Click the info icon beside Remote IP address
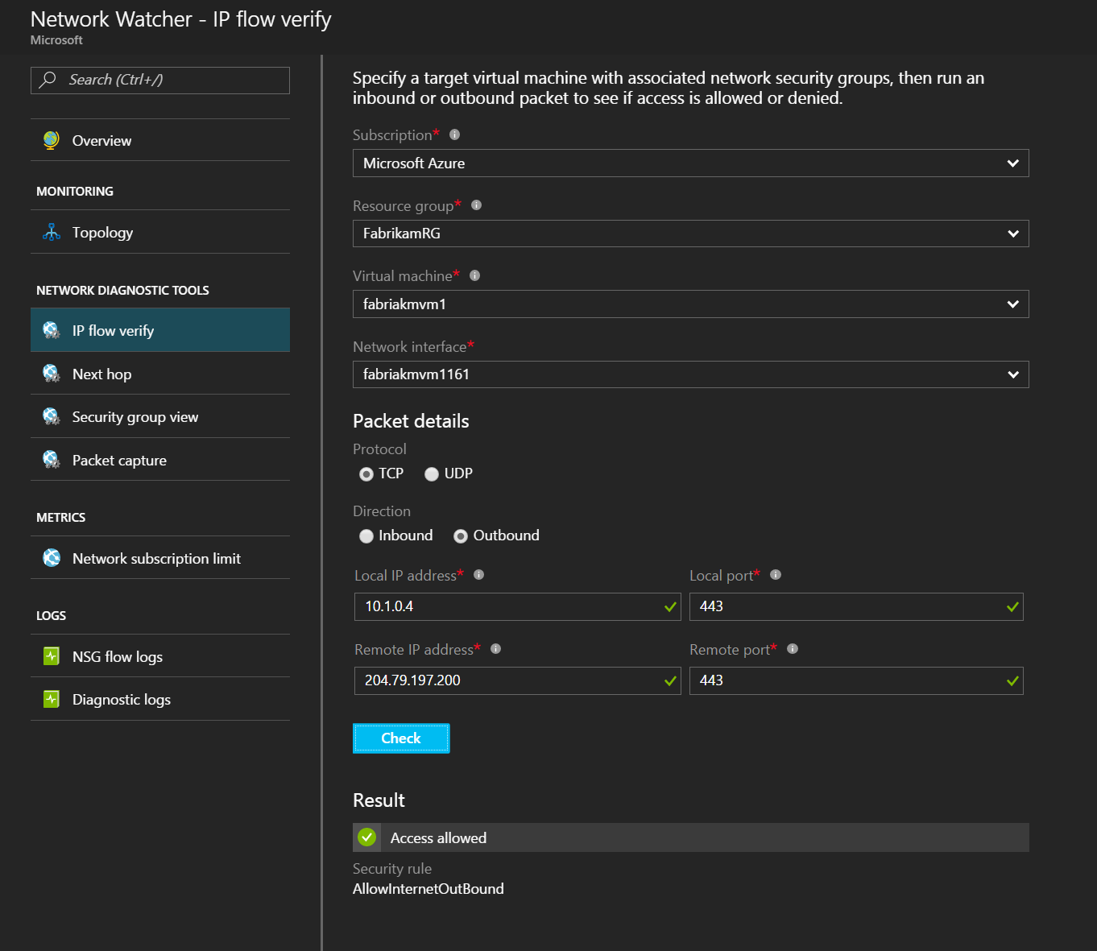The image size is (1097, 951). [x=496, y=649]
